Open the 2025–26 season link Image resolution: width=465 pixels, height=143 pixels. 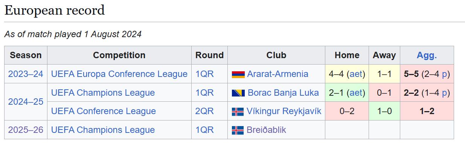(26, 130)
